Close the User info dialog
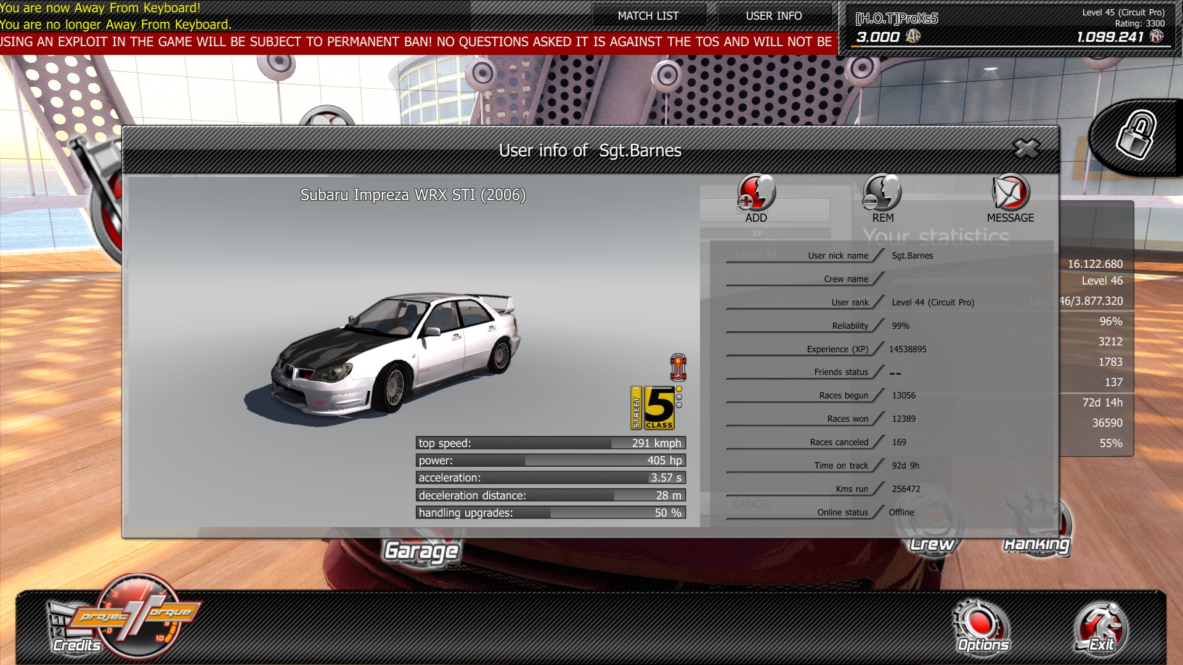 [x=1026, y=148]
